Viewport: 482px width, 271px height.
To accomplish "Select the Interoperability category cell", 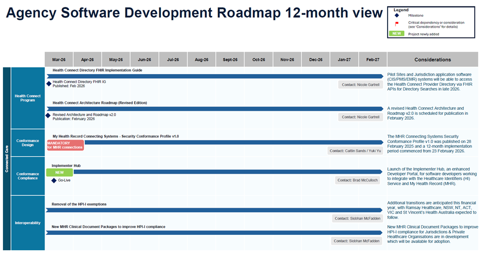I will pyautogui.click(x=28, y=223).
